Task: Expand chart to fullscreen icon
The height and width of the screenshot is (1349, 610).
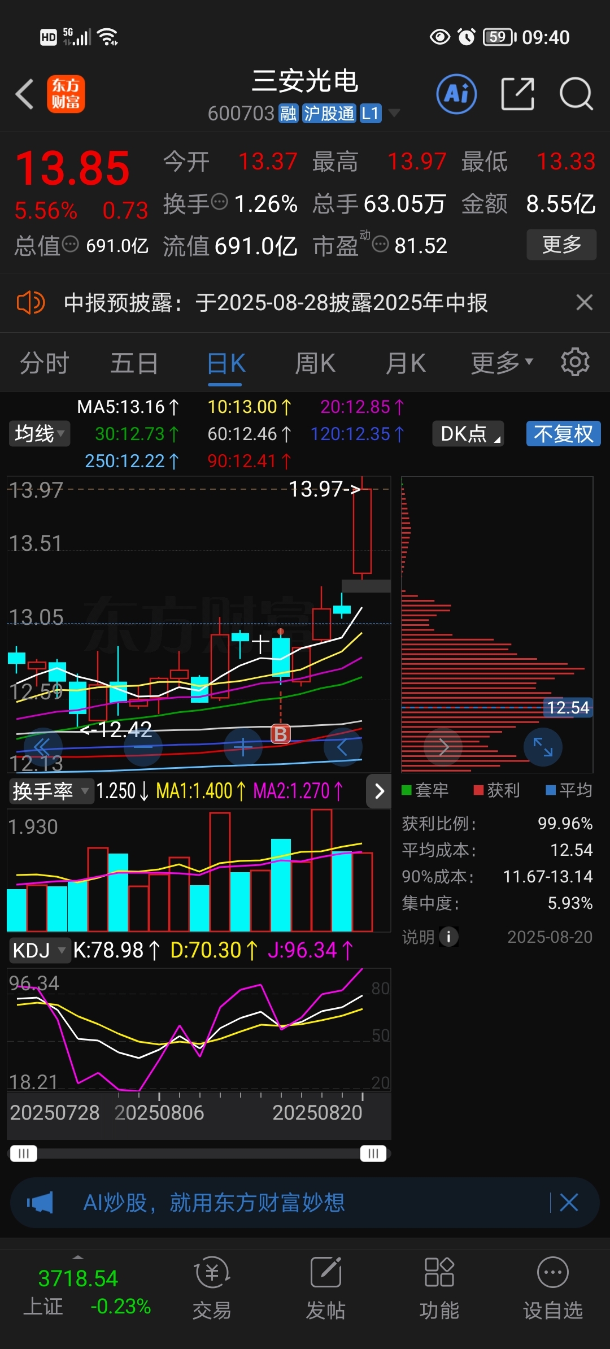Action: [x=543, y=747]
